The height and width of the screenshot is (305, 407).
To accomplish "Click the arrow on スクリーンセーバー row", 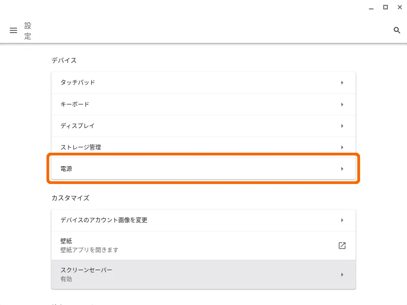I will pyautogui.click(x=342, y=275).
